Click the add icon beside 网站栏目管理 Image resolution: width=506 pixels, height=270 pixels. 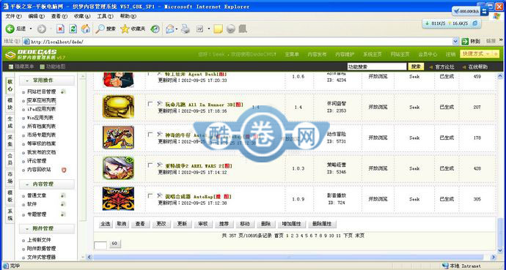pyautogui.click(x=63, y=91)
